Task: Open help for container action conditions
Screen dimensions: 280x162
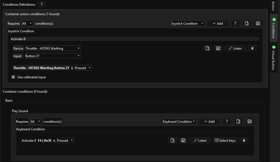Action: click(x=235, y=23)
